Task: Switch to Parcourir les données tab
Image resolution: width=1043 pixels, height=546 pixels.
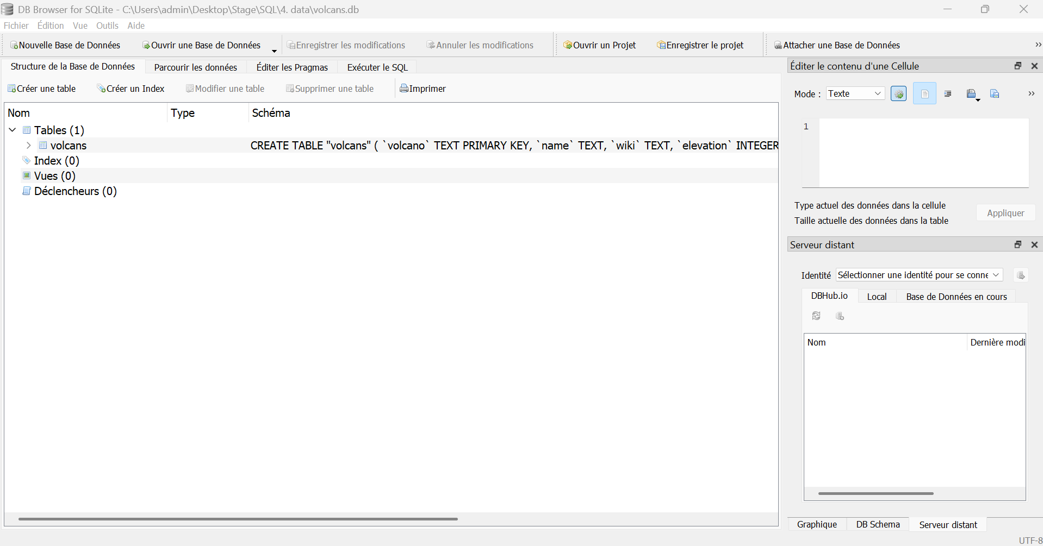Action: (x=195, y=67)
